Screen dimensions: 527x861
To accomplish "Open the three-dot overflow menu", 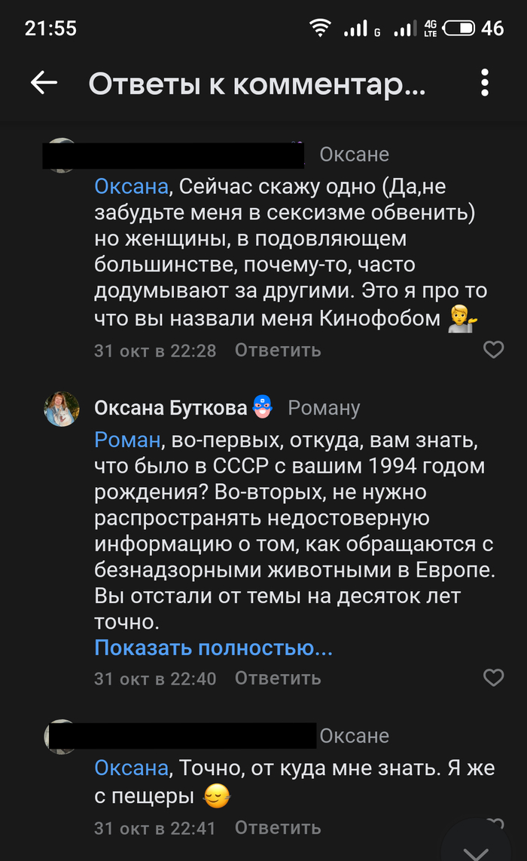I will click(x=485, y=84).
